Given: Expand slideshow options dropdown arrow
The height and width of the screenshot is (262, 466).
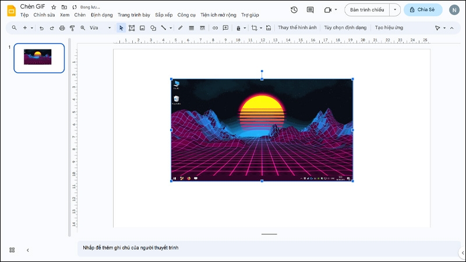Looking at the screenshot, I should coord(395,10).
